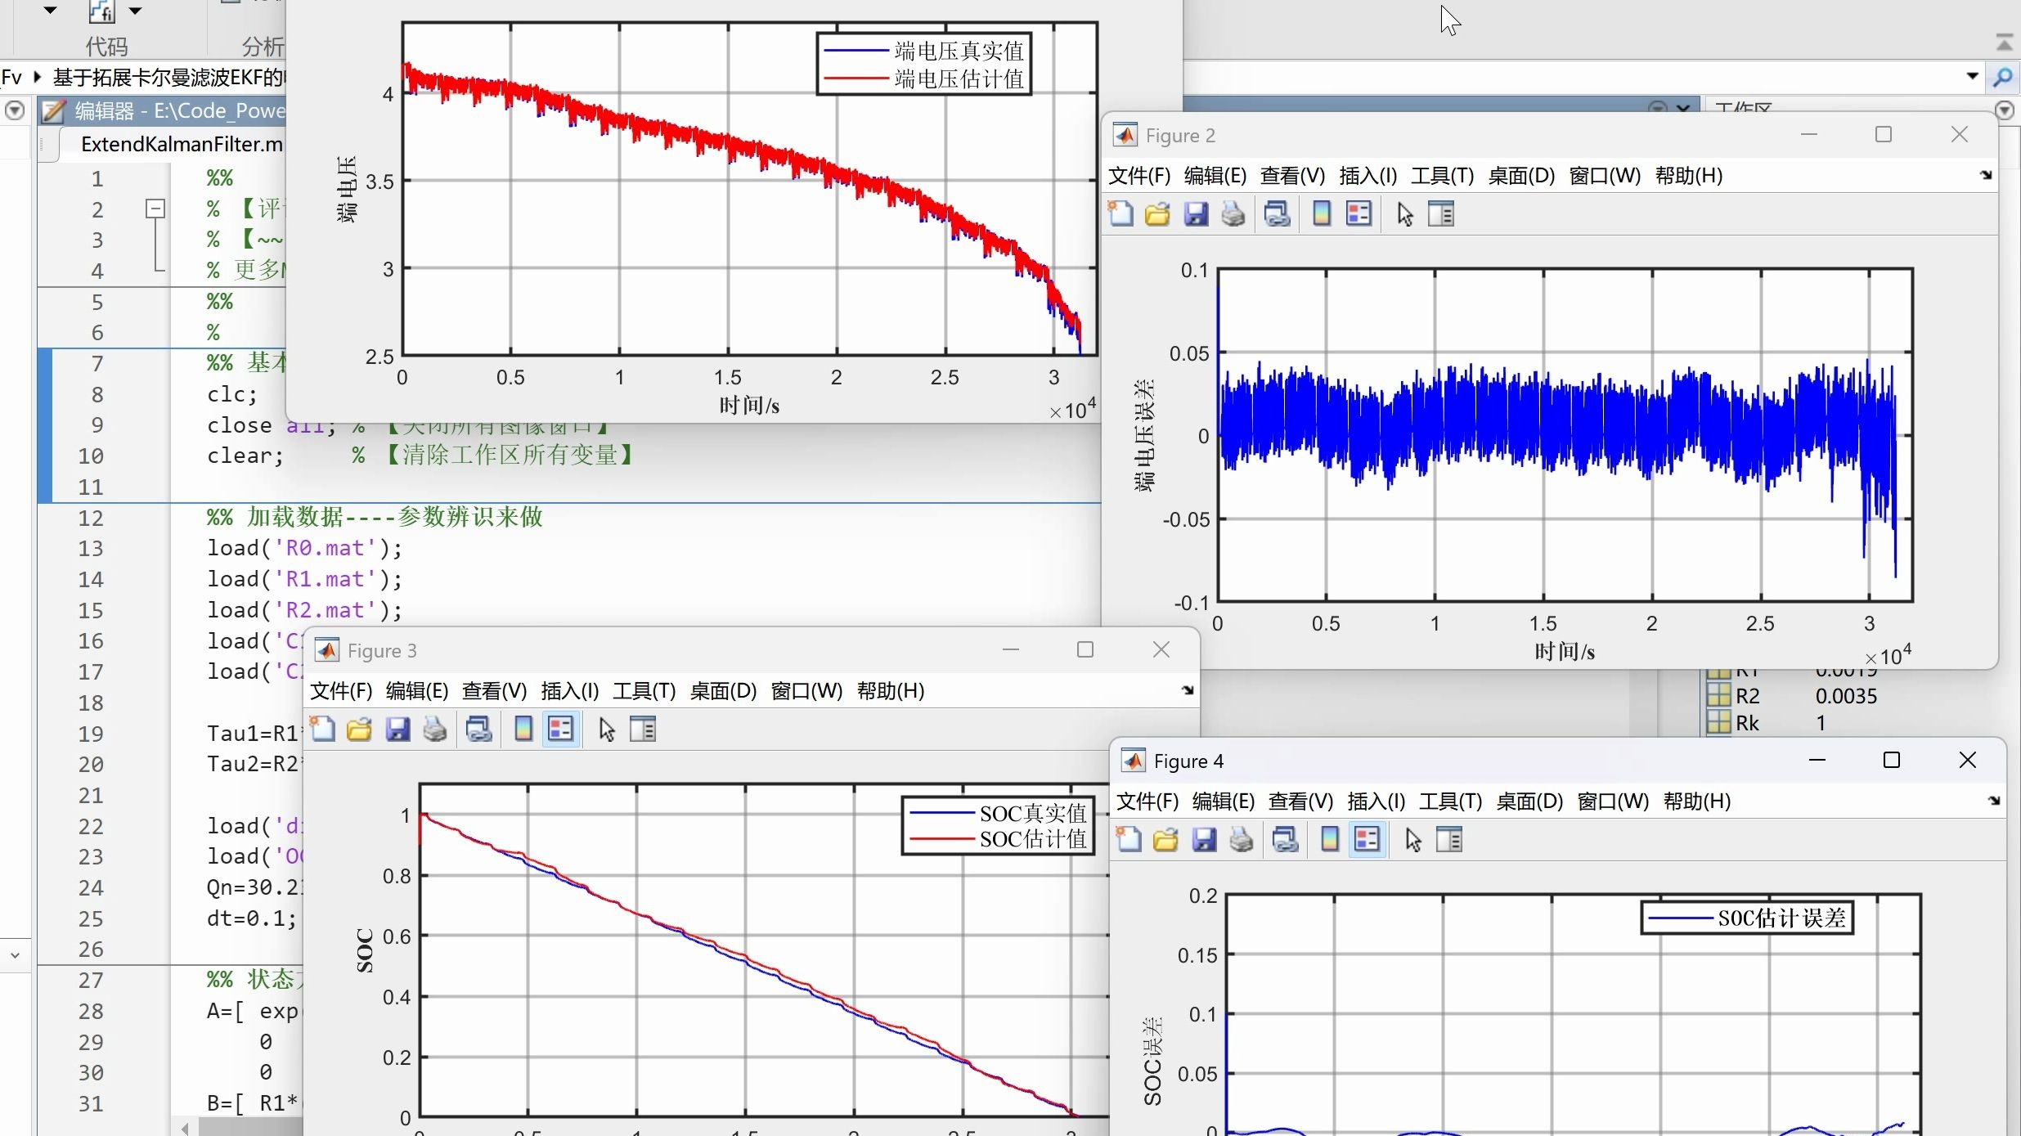Screen dimensions: 2021x1136
Task: Click link plot icon in Figure 2 toolbar
Action: tap(1277, 214)
